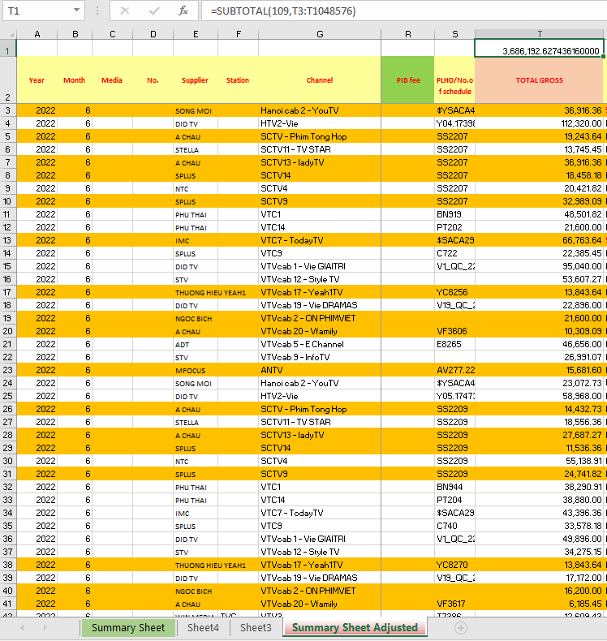Click the ADT supplier cell

(x=196, y=344)
